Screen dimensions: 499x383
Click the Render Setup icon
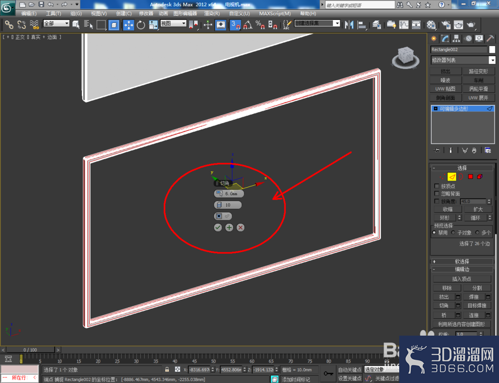[446, 25]
